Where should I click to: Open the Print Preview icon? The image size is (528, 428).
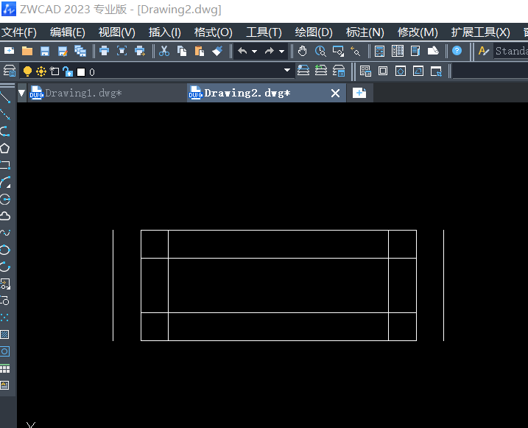pos(122,51)
